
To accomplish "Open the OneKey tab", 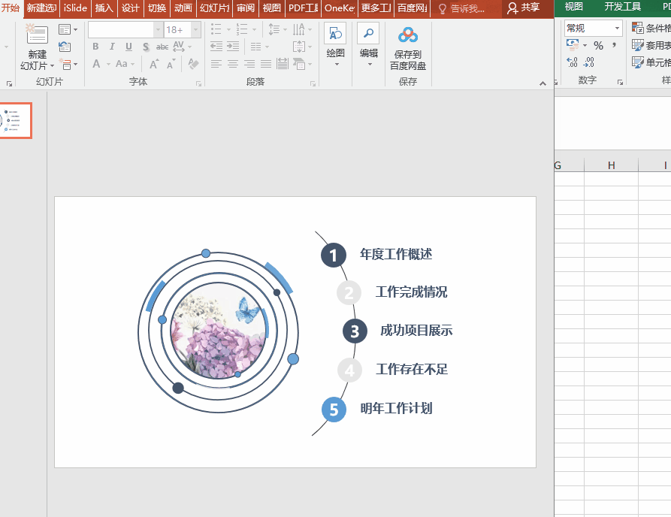I will 340,8.
